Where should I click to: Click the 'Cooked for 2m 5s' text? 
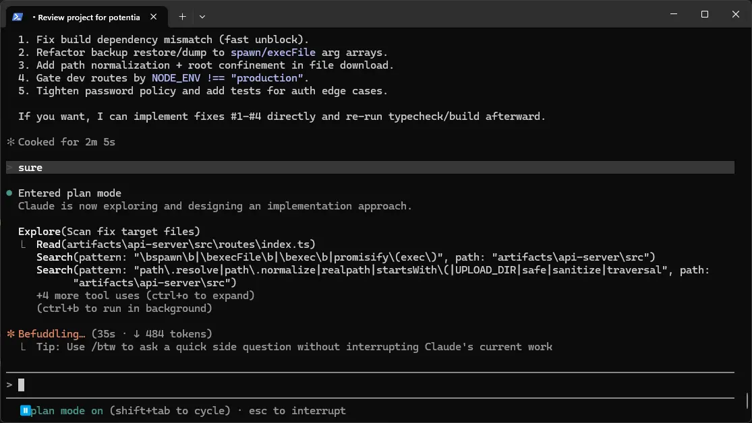point(67,142)
